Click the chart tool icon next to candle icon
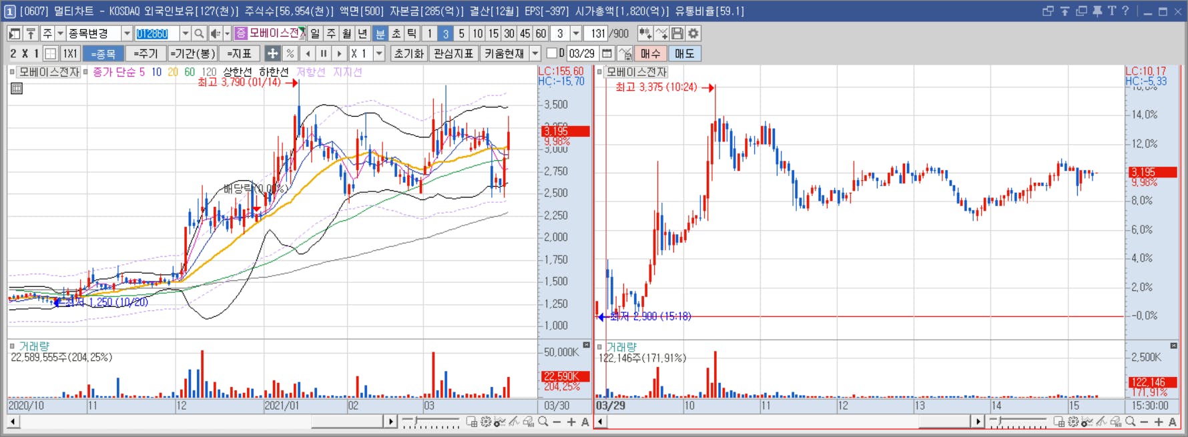The width and height of the screenshot is (1188, 437). point(661,33)
